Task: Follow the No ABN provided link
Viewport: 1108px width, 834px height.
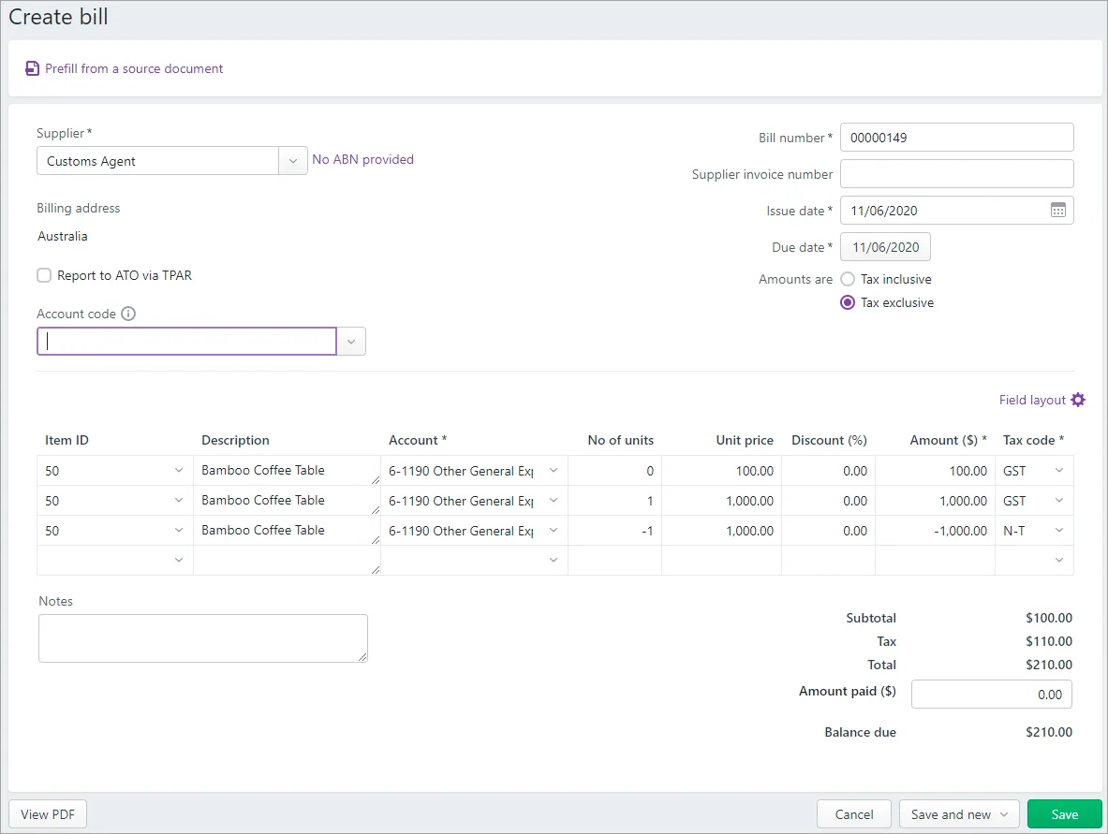Action: tap(362, 159)
